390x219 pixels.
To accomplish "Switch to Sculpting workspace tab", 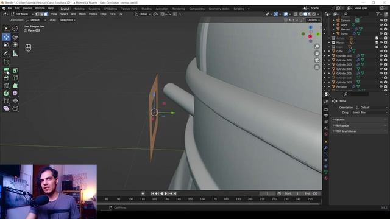I will pyautogui.click(x=94, y=9).
